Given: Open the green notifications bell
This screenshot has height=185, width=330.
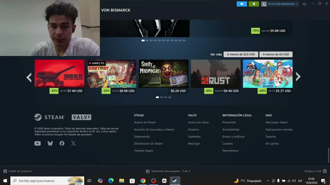Looking at the screenshot, I should click(254, 4).
